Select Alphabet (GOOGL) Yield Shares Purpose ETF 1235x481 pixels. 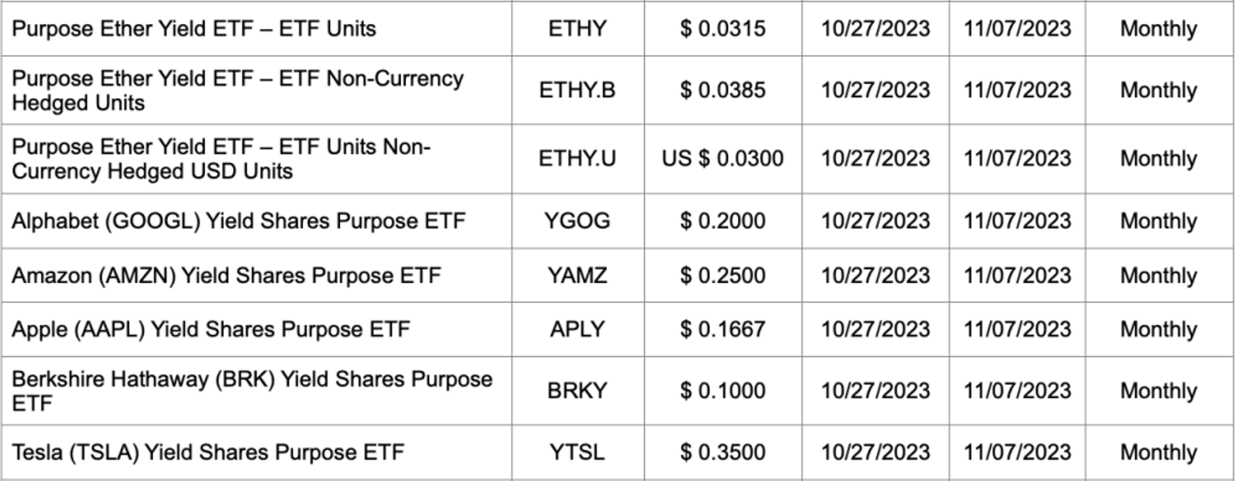tap(238, 221)
